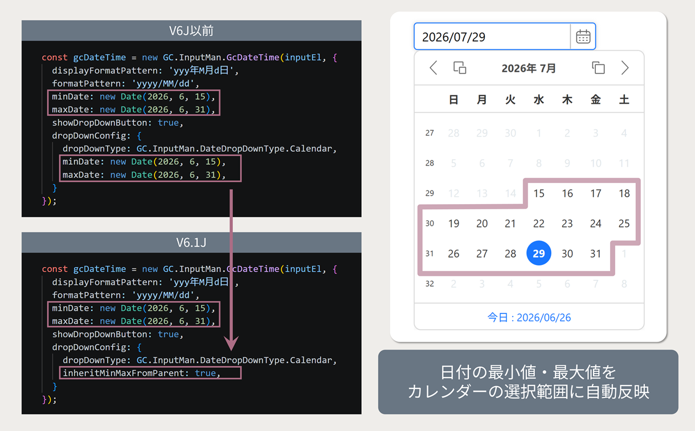The image size is (695, 431).
Task: Click the V6J以前 code panel header
Action: pos(191,31)
